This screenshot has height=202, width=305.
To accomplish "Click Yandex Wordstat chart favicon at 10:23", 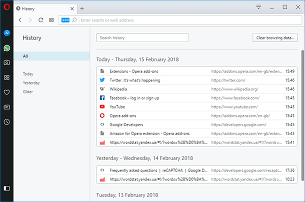I will tap(102, 179).
